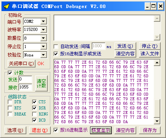
Task: Enable the RTS line checkbox
Action: click(x=10, y=108)
